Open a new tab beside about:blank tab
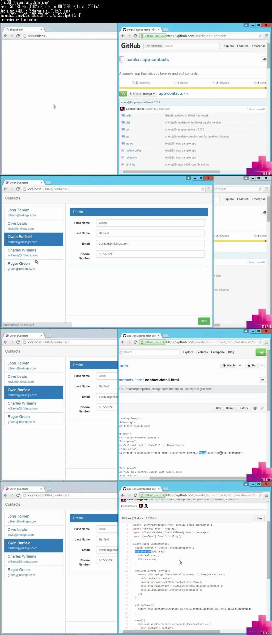The width and height of the screenshot is (272, 635). tap(49, 30)
